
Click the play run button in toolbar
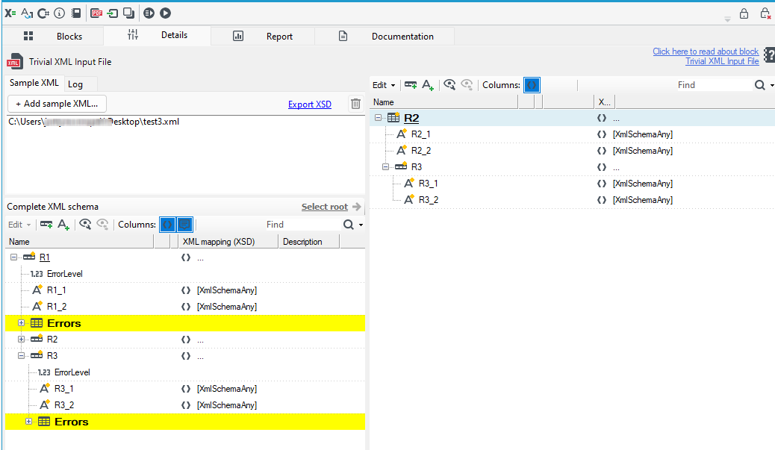click(x=166, y=13)
